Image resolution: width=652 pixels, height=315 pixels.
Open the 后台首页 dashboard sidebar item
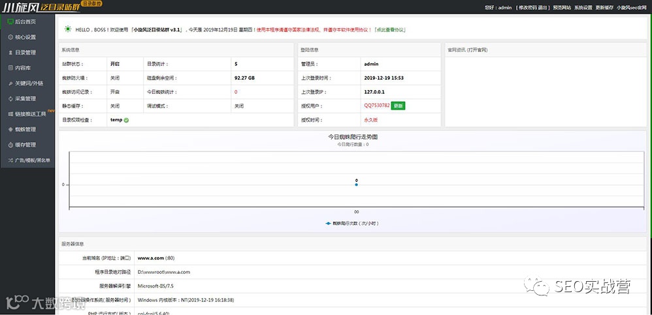pyautogui.click(x=27, y=22)
